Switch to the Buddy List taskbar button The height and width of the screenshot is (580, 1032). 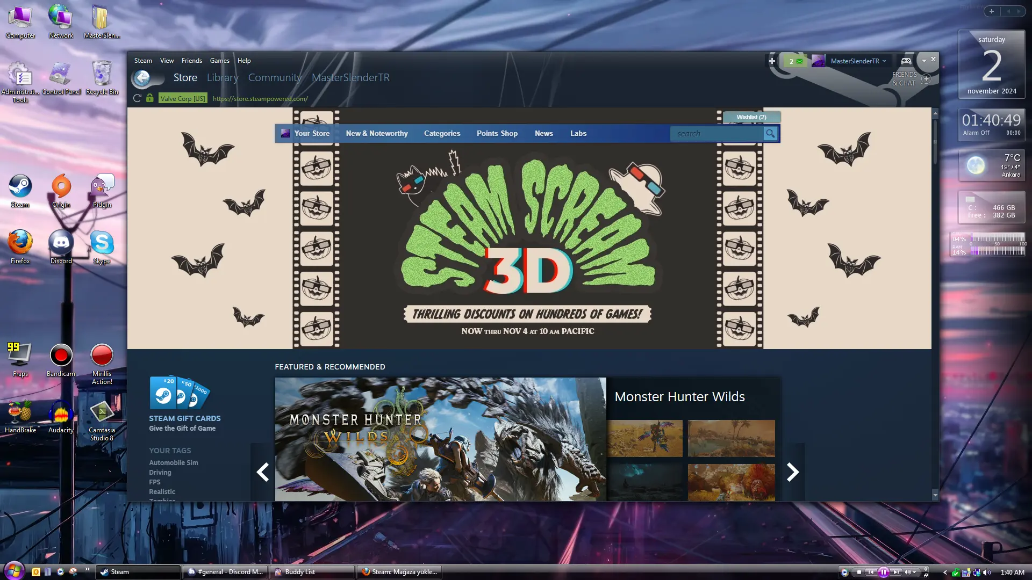point(312,572)
